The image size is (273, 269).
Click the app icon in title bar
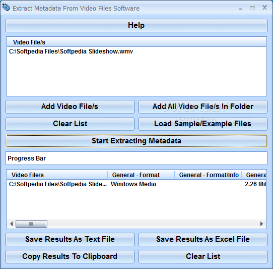(x=6, y=8)
